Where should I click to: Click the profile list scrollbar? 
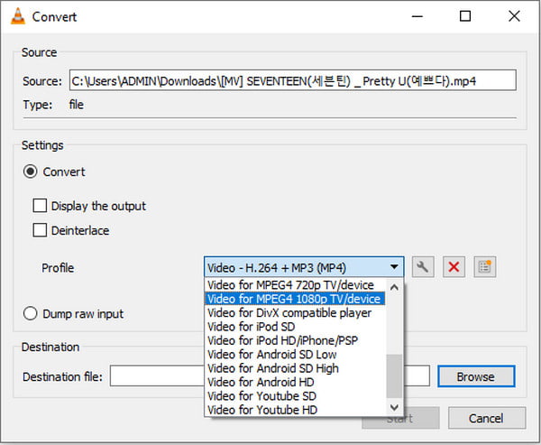coord(395,375)
